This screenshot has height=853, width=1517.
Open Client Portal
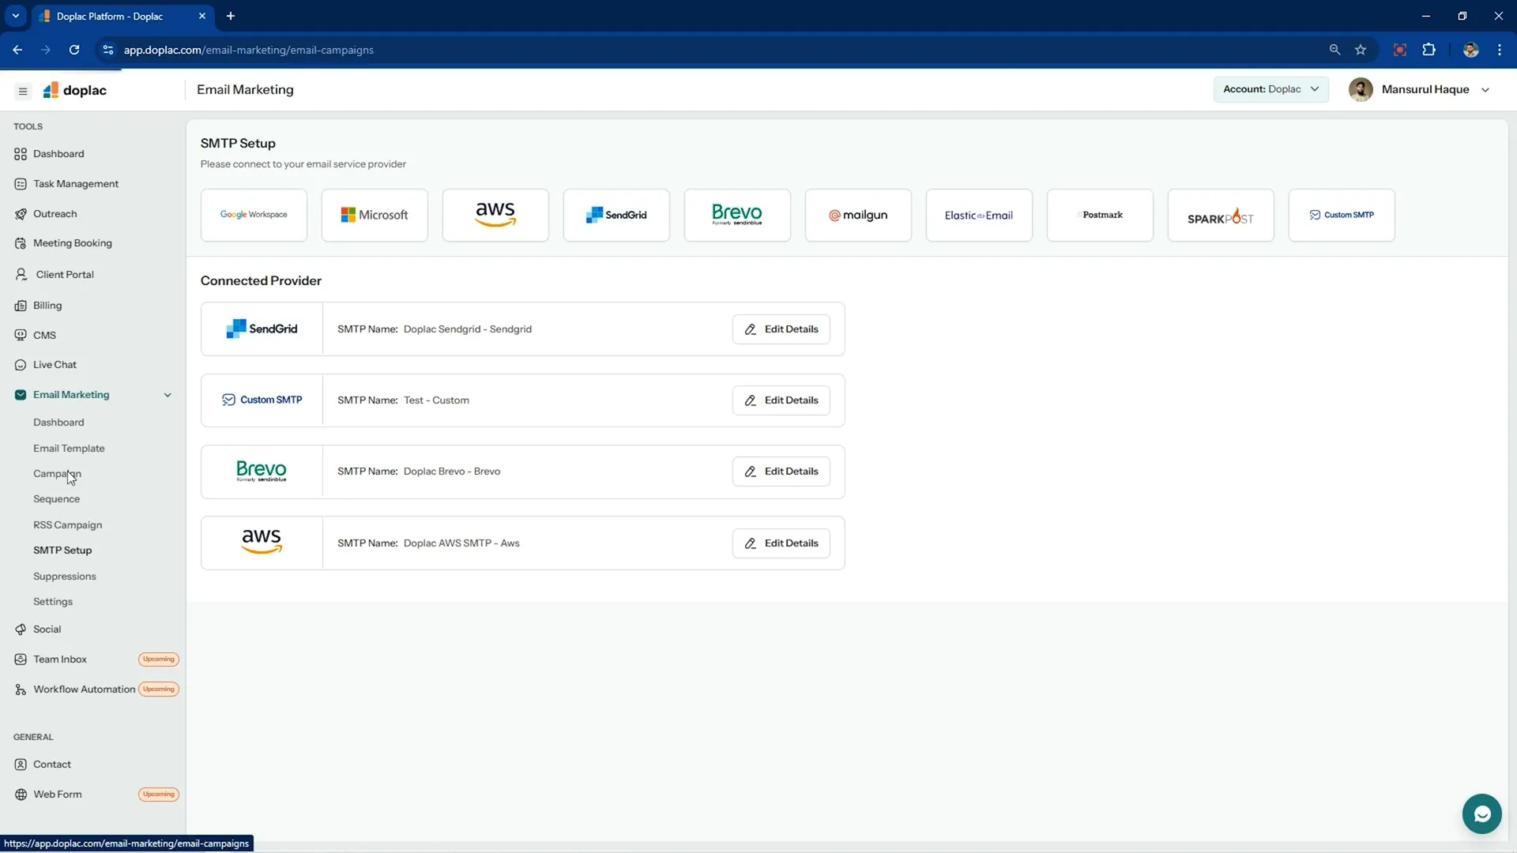[65, 275]
